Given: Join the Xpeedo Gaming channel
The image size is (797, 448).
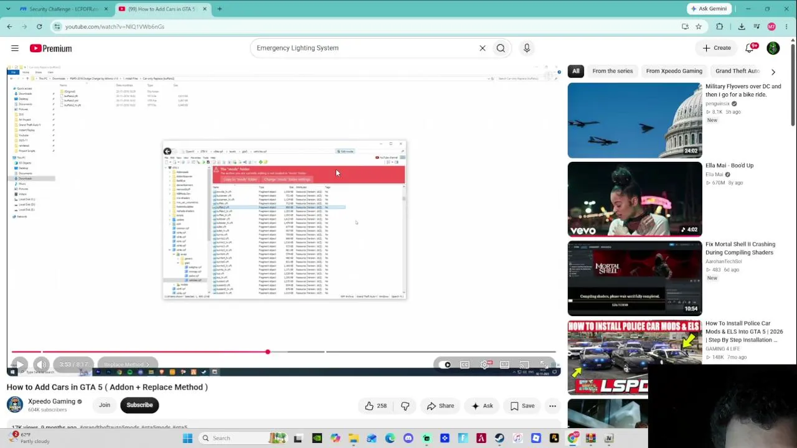Looking at the screenshot, I should [x=105, y=405].
